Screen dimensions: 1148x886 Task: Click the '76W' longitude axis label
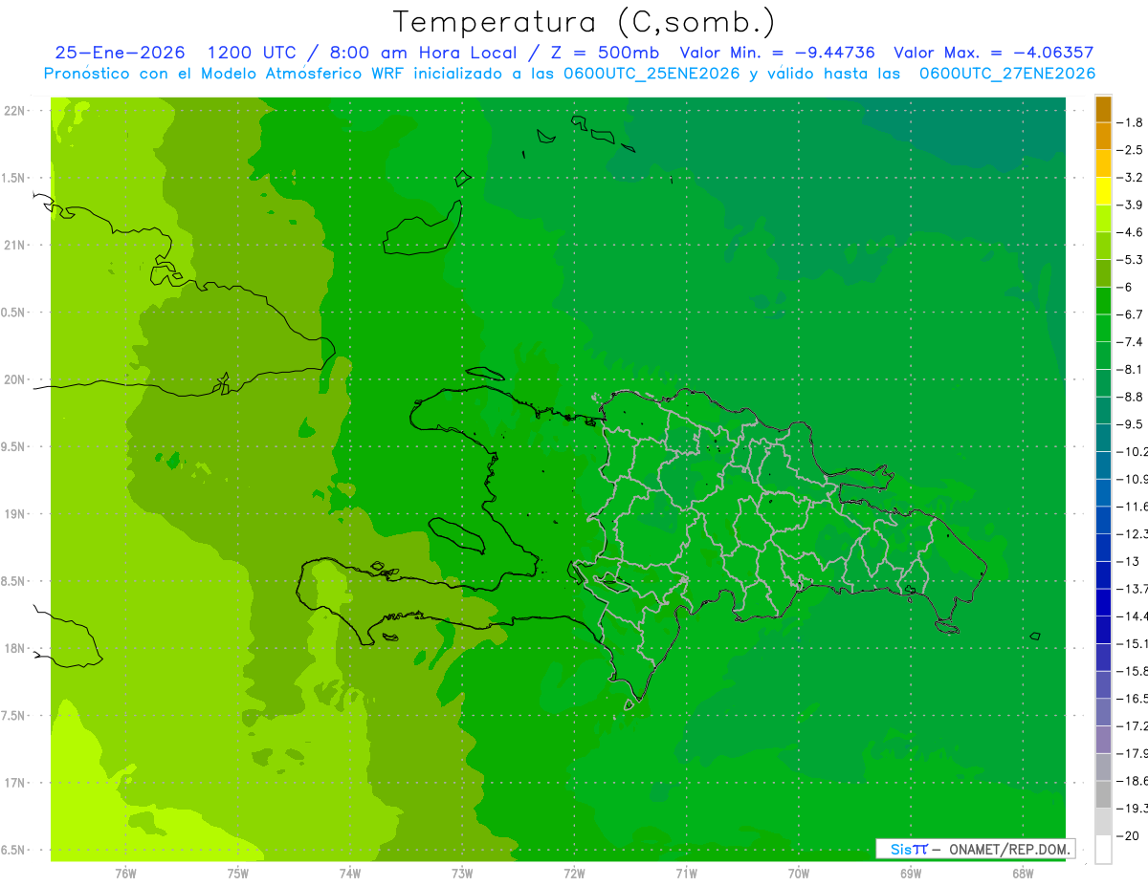tap(125, 874)
